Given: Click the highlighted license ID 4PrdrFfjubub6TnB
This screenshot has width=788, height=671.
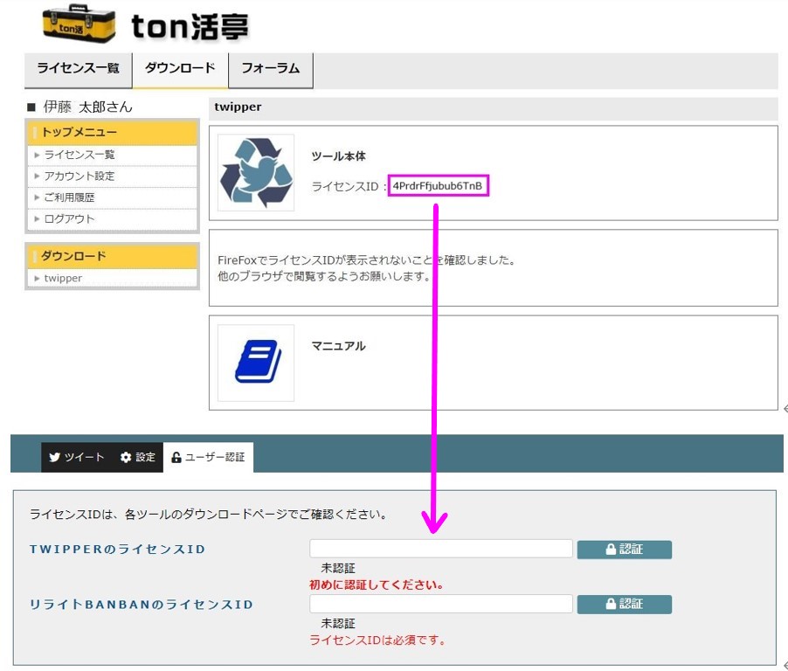Looking at the screenshot, I should click(x=438, y=186).
